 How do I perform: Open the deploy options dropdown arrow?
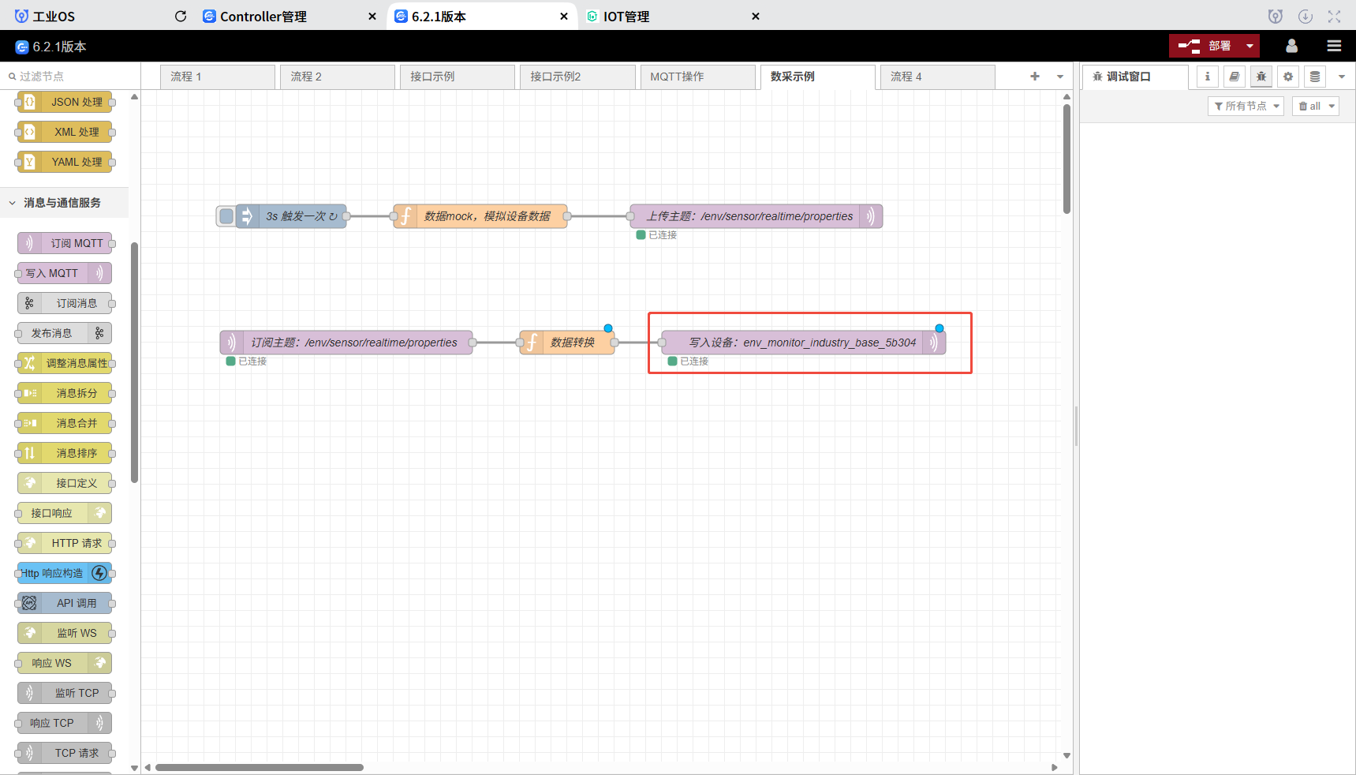point(1249,46)
